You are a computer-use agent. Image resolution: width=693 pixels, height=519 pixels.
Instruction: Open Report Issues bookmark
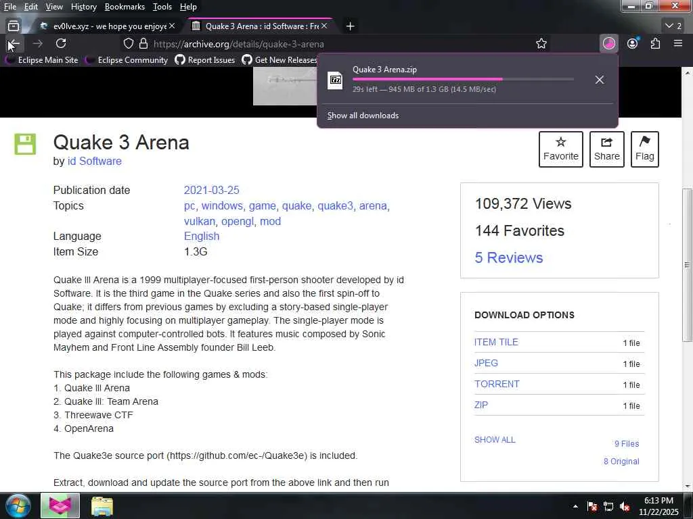(205, 60)
